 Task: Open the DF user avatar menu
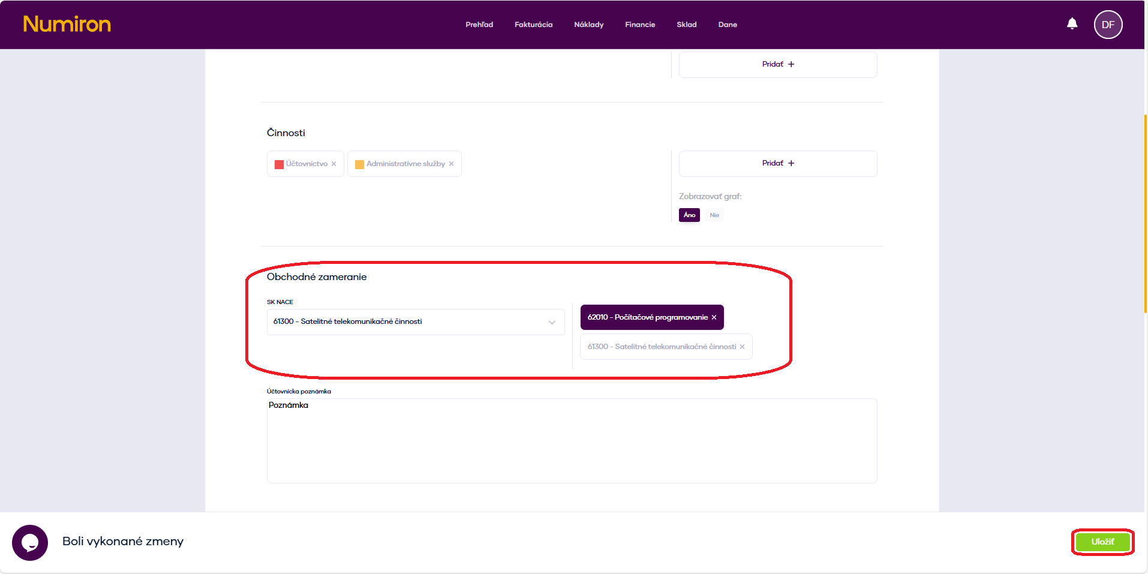(x=1108, y=25)
